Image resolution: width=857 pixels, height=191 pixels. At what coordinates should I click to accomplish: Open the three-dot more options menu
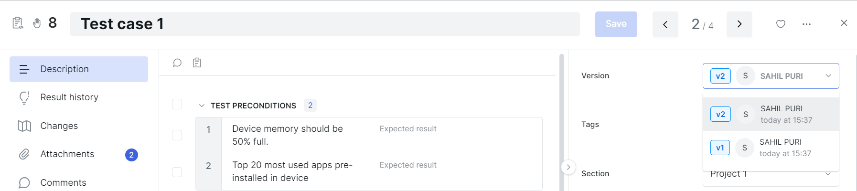pyautogui.click(x=806, y=24)
